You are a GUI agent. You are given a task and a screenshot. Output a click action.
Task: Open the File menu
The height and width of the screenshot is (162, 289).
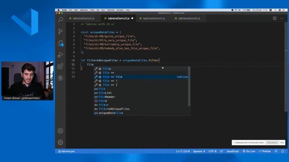70,10
